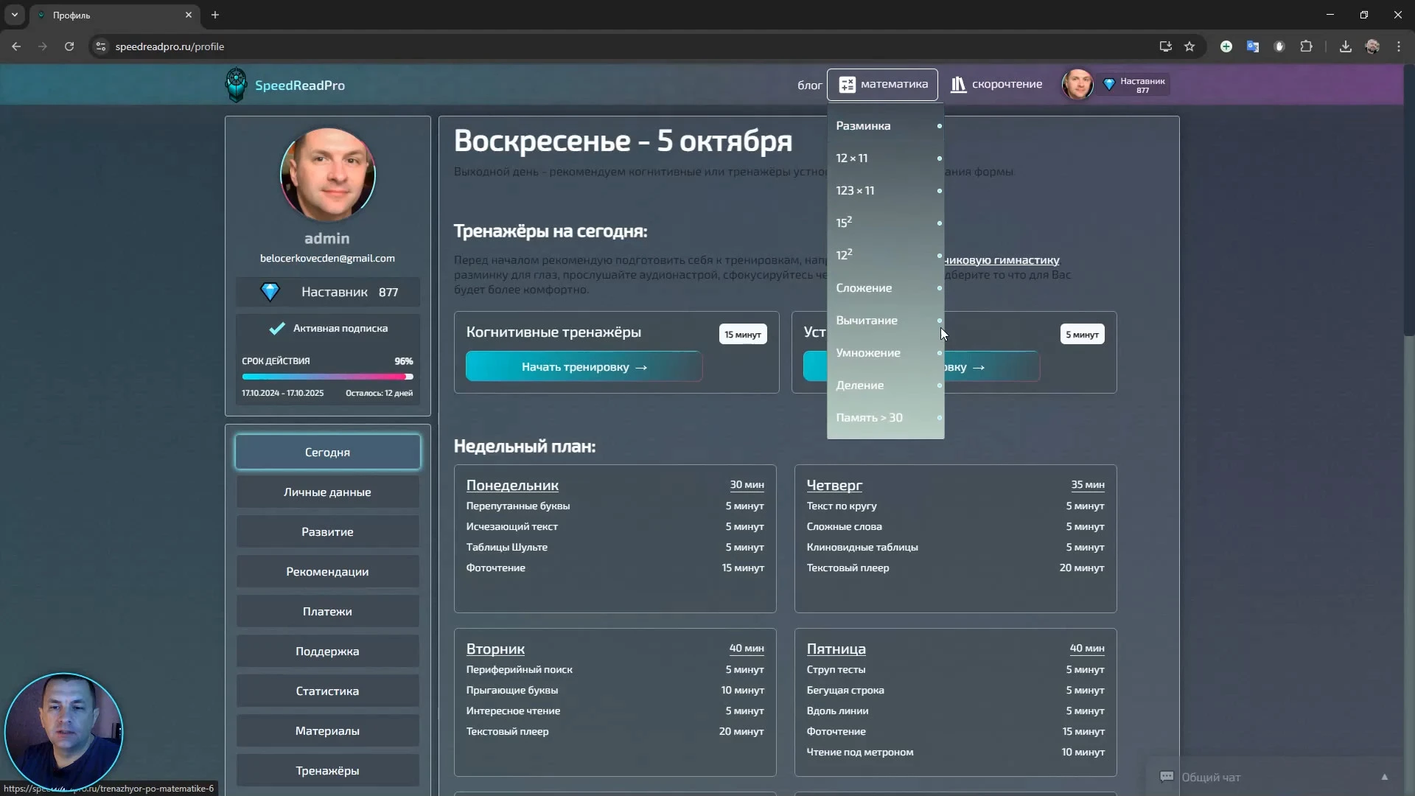Choose Сложение from the math menu
Screen dimensions: 1415x796
[885, 288]
